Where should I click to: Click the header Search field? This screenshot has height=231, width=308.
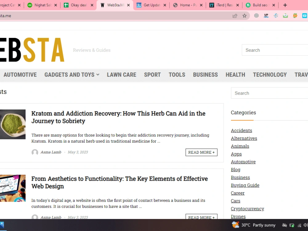tap(275, 50)
